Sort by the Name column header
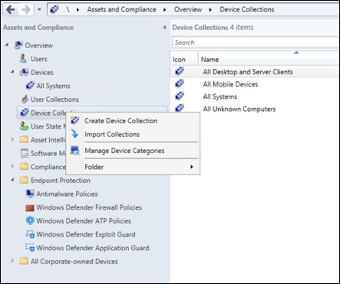 coord(269,60)
